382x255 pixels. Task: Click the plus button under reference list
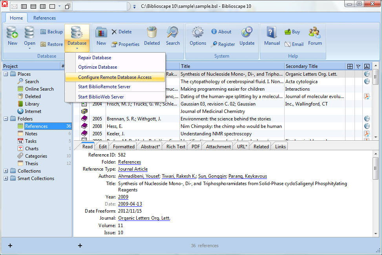(80, 246)
